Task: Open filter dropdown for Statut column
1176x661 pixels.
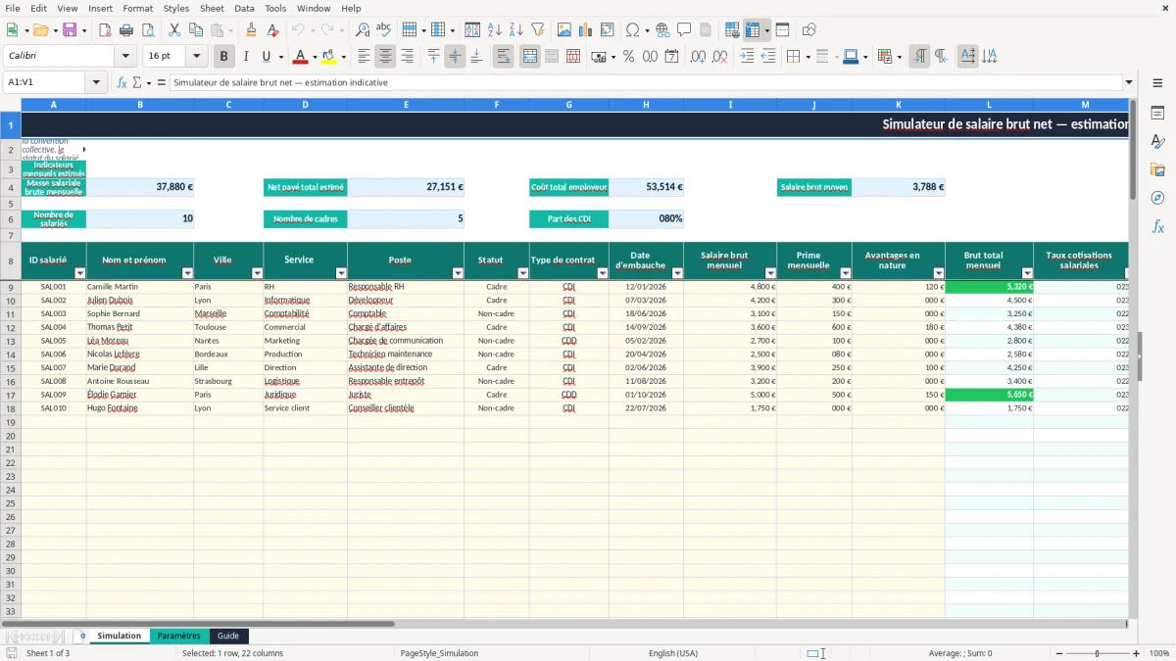Action: point(522,273)
